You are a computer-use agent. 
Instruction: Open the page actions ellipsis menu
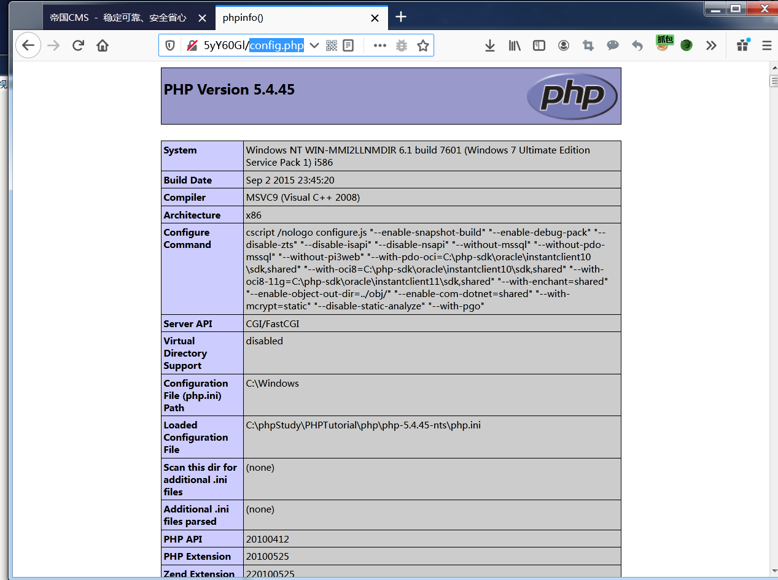pos(379,45)
